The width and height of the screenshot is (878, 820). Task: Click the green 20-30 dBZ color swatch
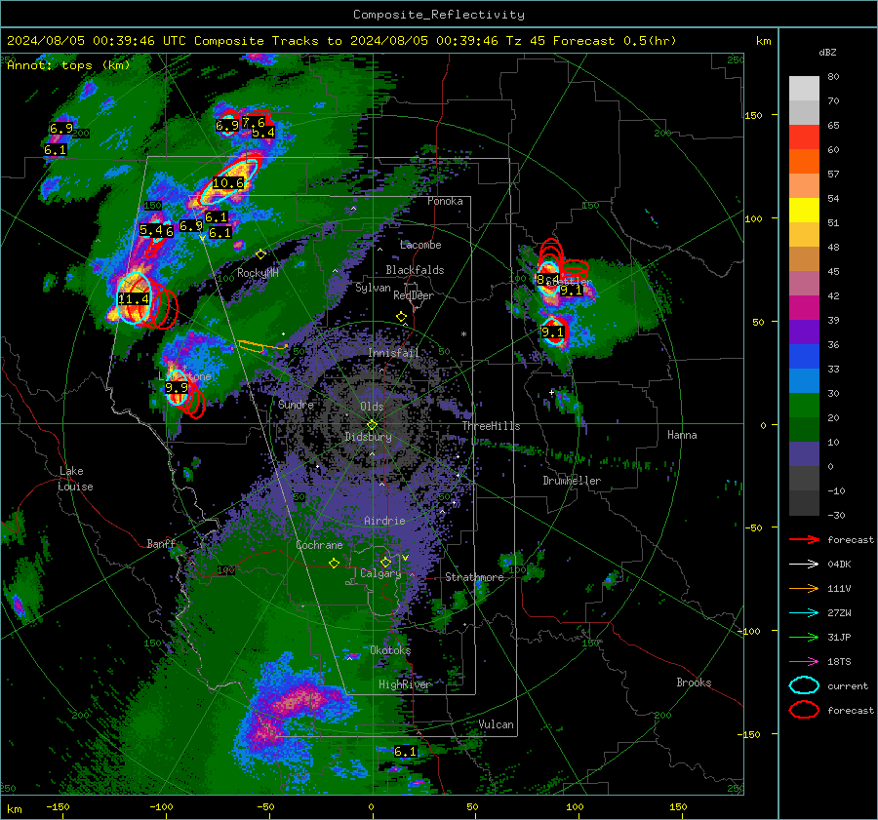(804, 405)
